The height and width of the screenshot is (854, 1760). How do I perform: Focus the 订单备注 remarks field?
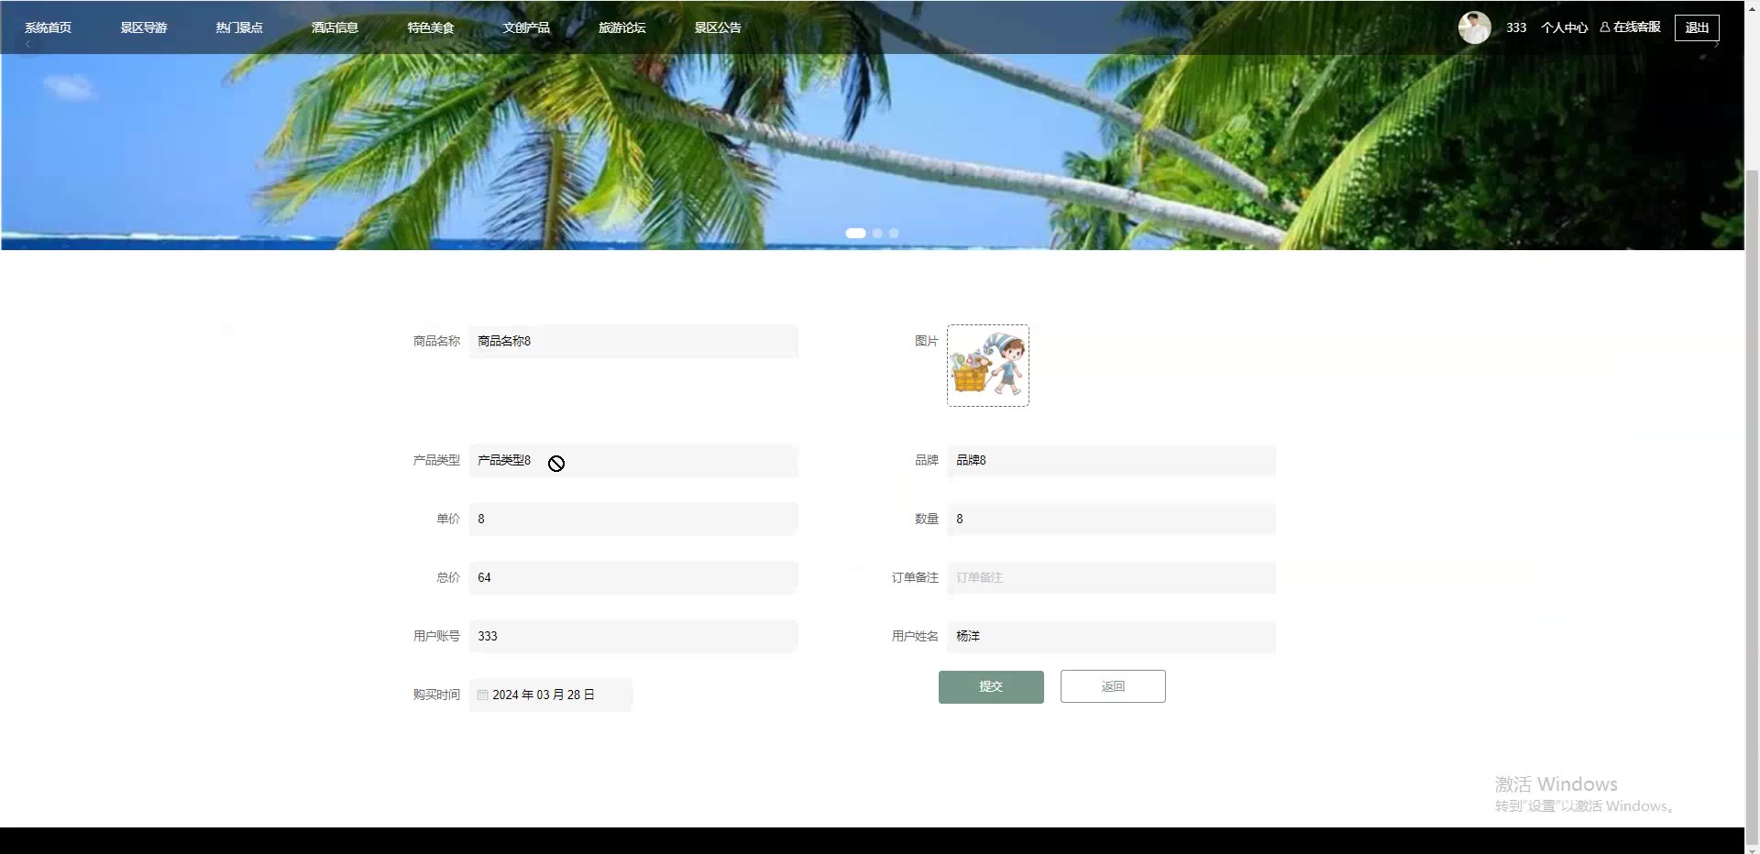(x=1111, y=577)
